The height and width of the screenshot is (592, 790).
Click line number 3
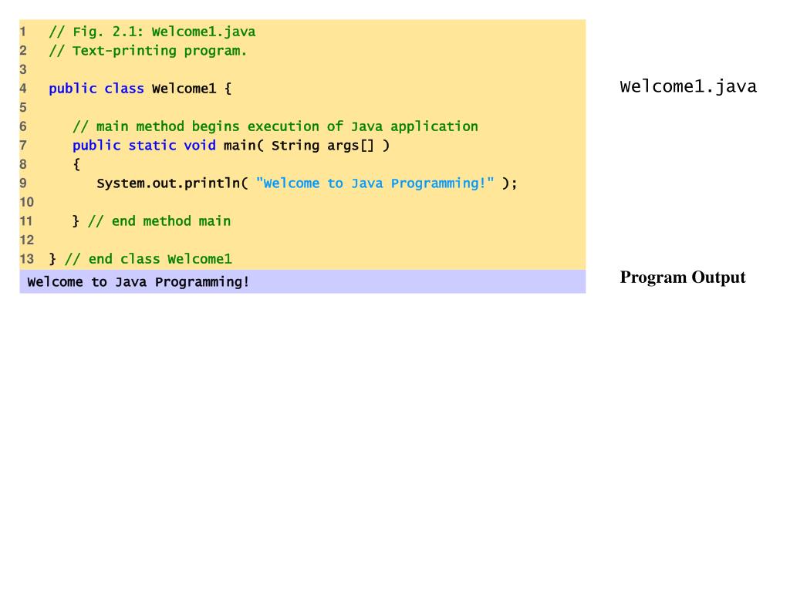[23, 69]
